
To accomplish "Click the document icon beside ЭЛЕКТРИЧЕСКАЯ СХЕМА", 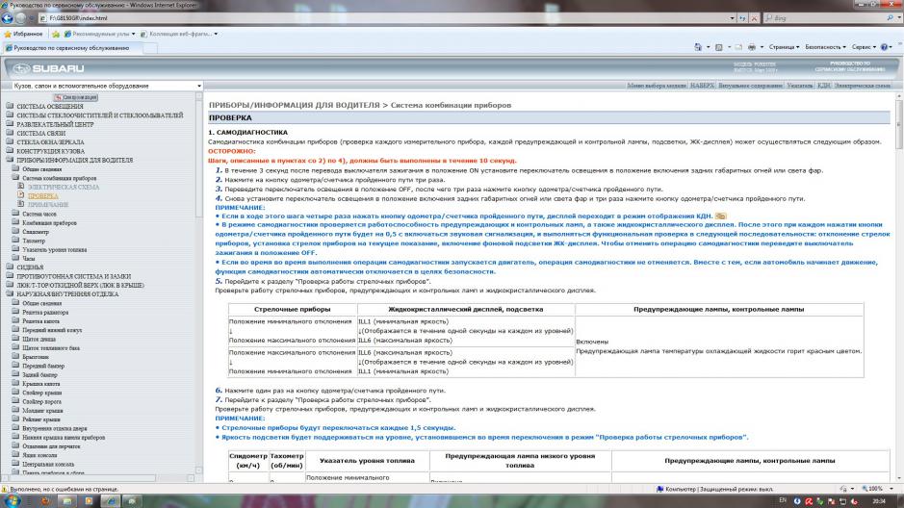I will pyautogui.click(x=21, y=187).
